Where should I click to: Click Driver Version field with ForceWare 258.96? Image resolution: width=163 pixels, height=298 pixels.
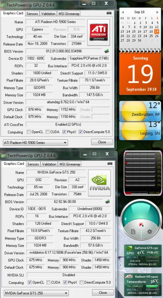tap(69, 252)
